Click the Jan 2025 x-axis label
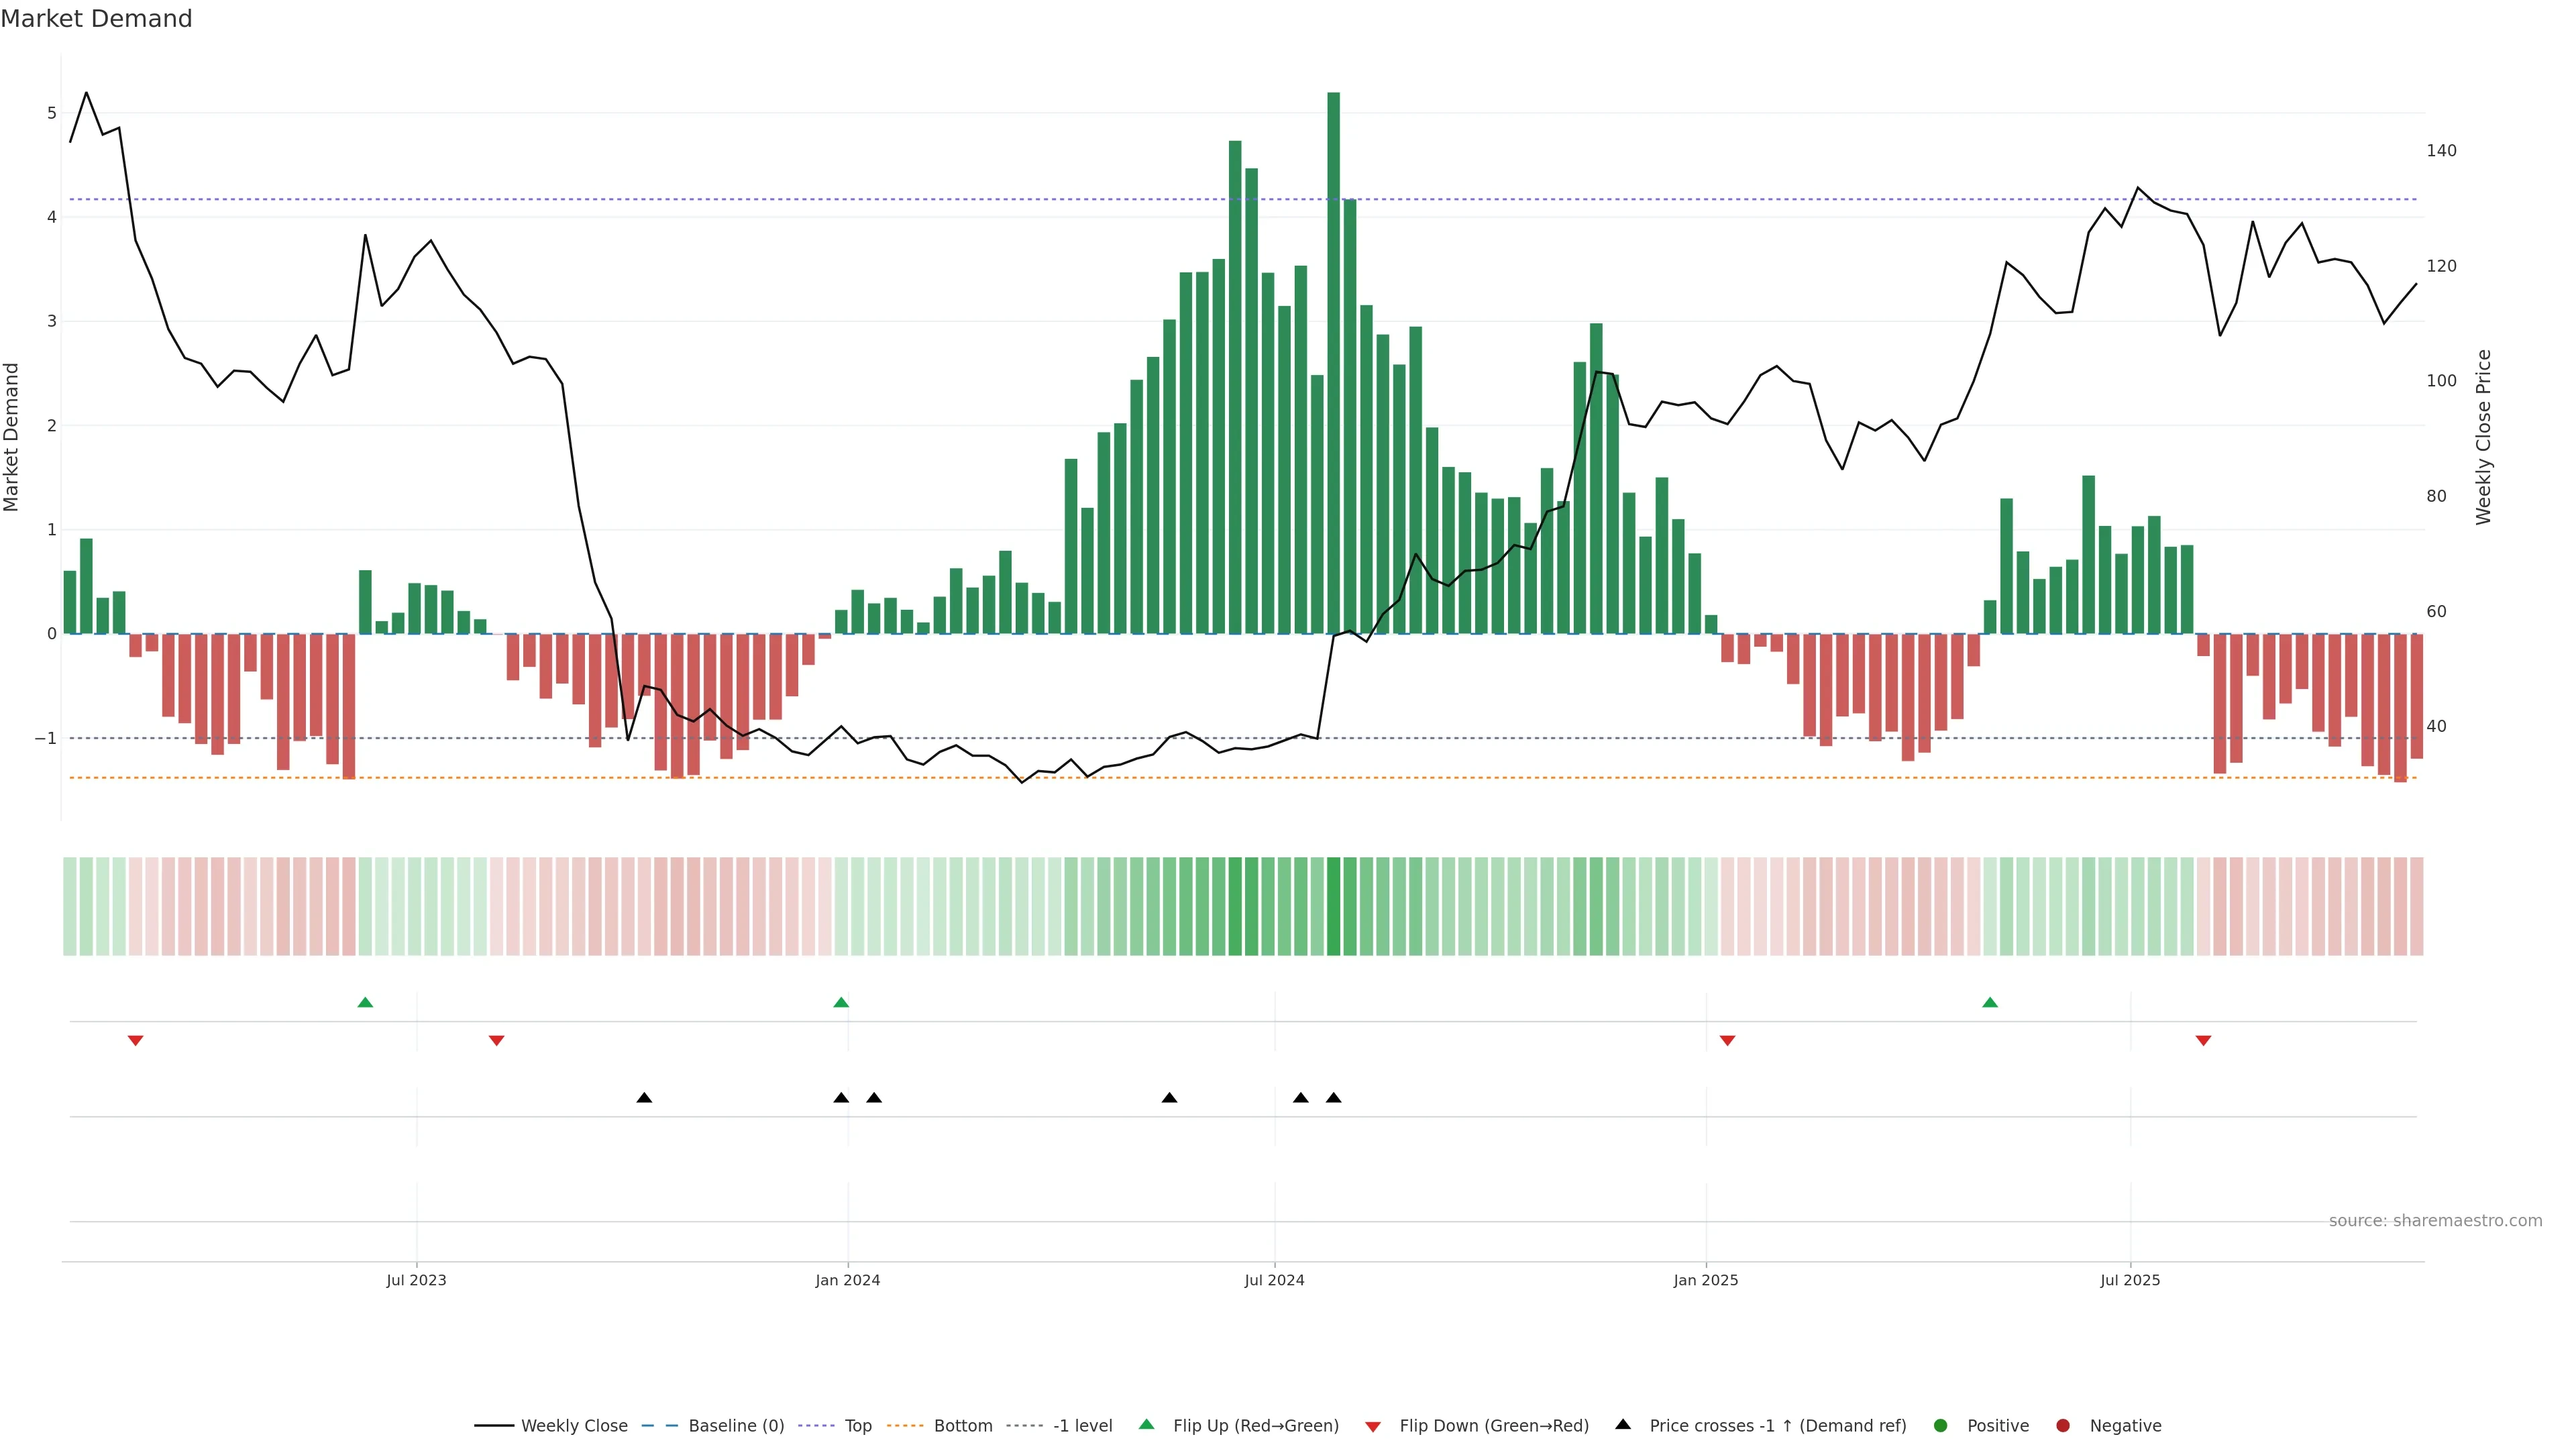Image resolution: width=2576 pixels, height=1449 pixels. click(x=1705, y=1280)
